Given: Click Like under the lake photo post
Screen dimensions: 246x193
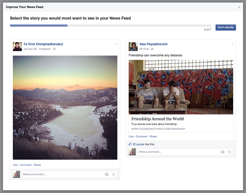Looking at the screenshot, I should 15,165.
